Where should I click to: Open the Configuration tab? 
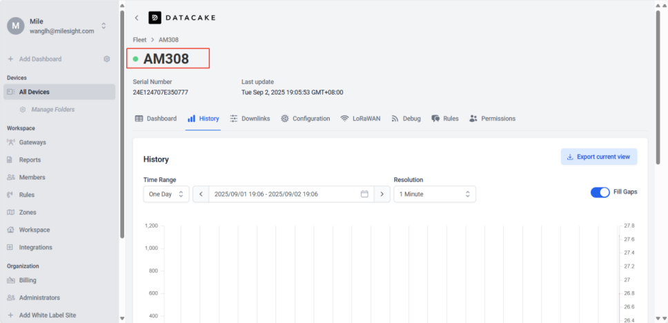(306, 119)
